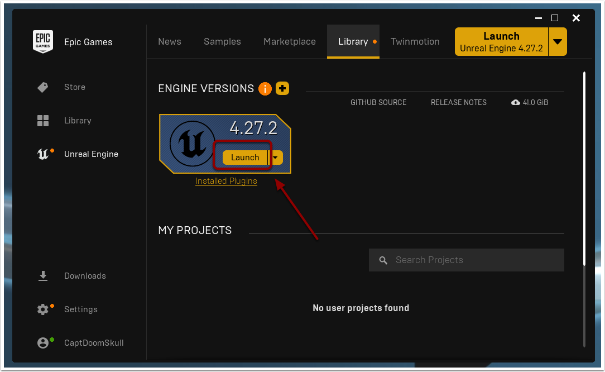
Task: Maximize the Epic Games launcher window
Action: (x=555, y=18)
